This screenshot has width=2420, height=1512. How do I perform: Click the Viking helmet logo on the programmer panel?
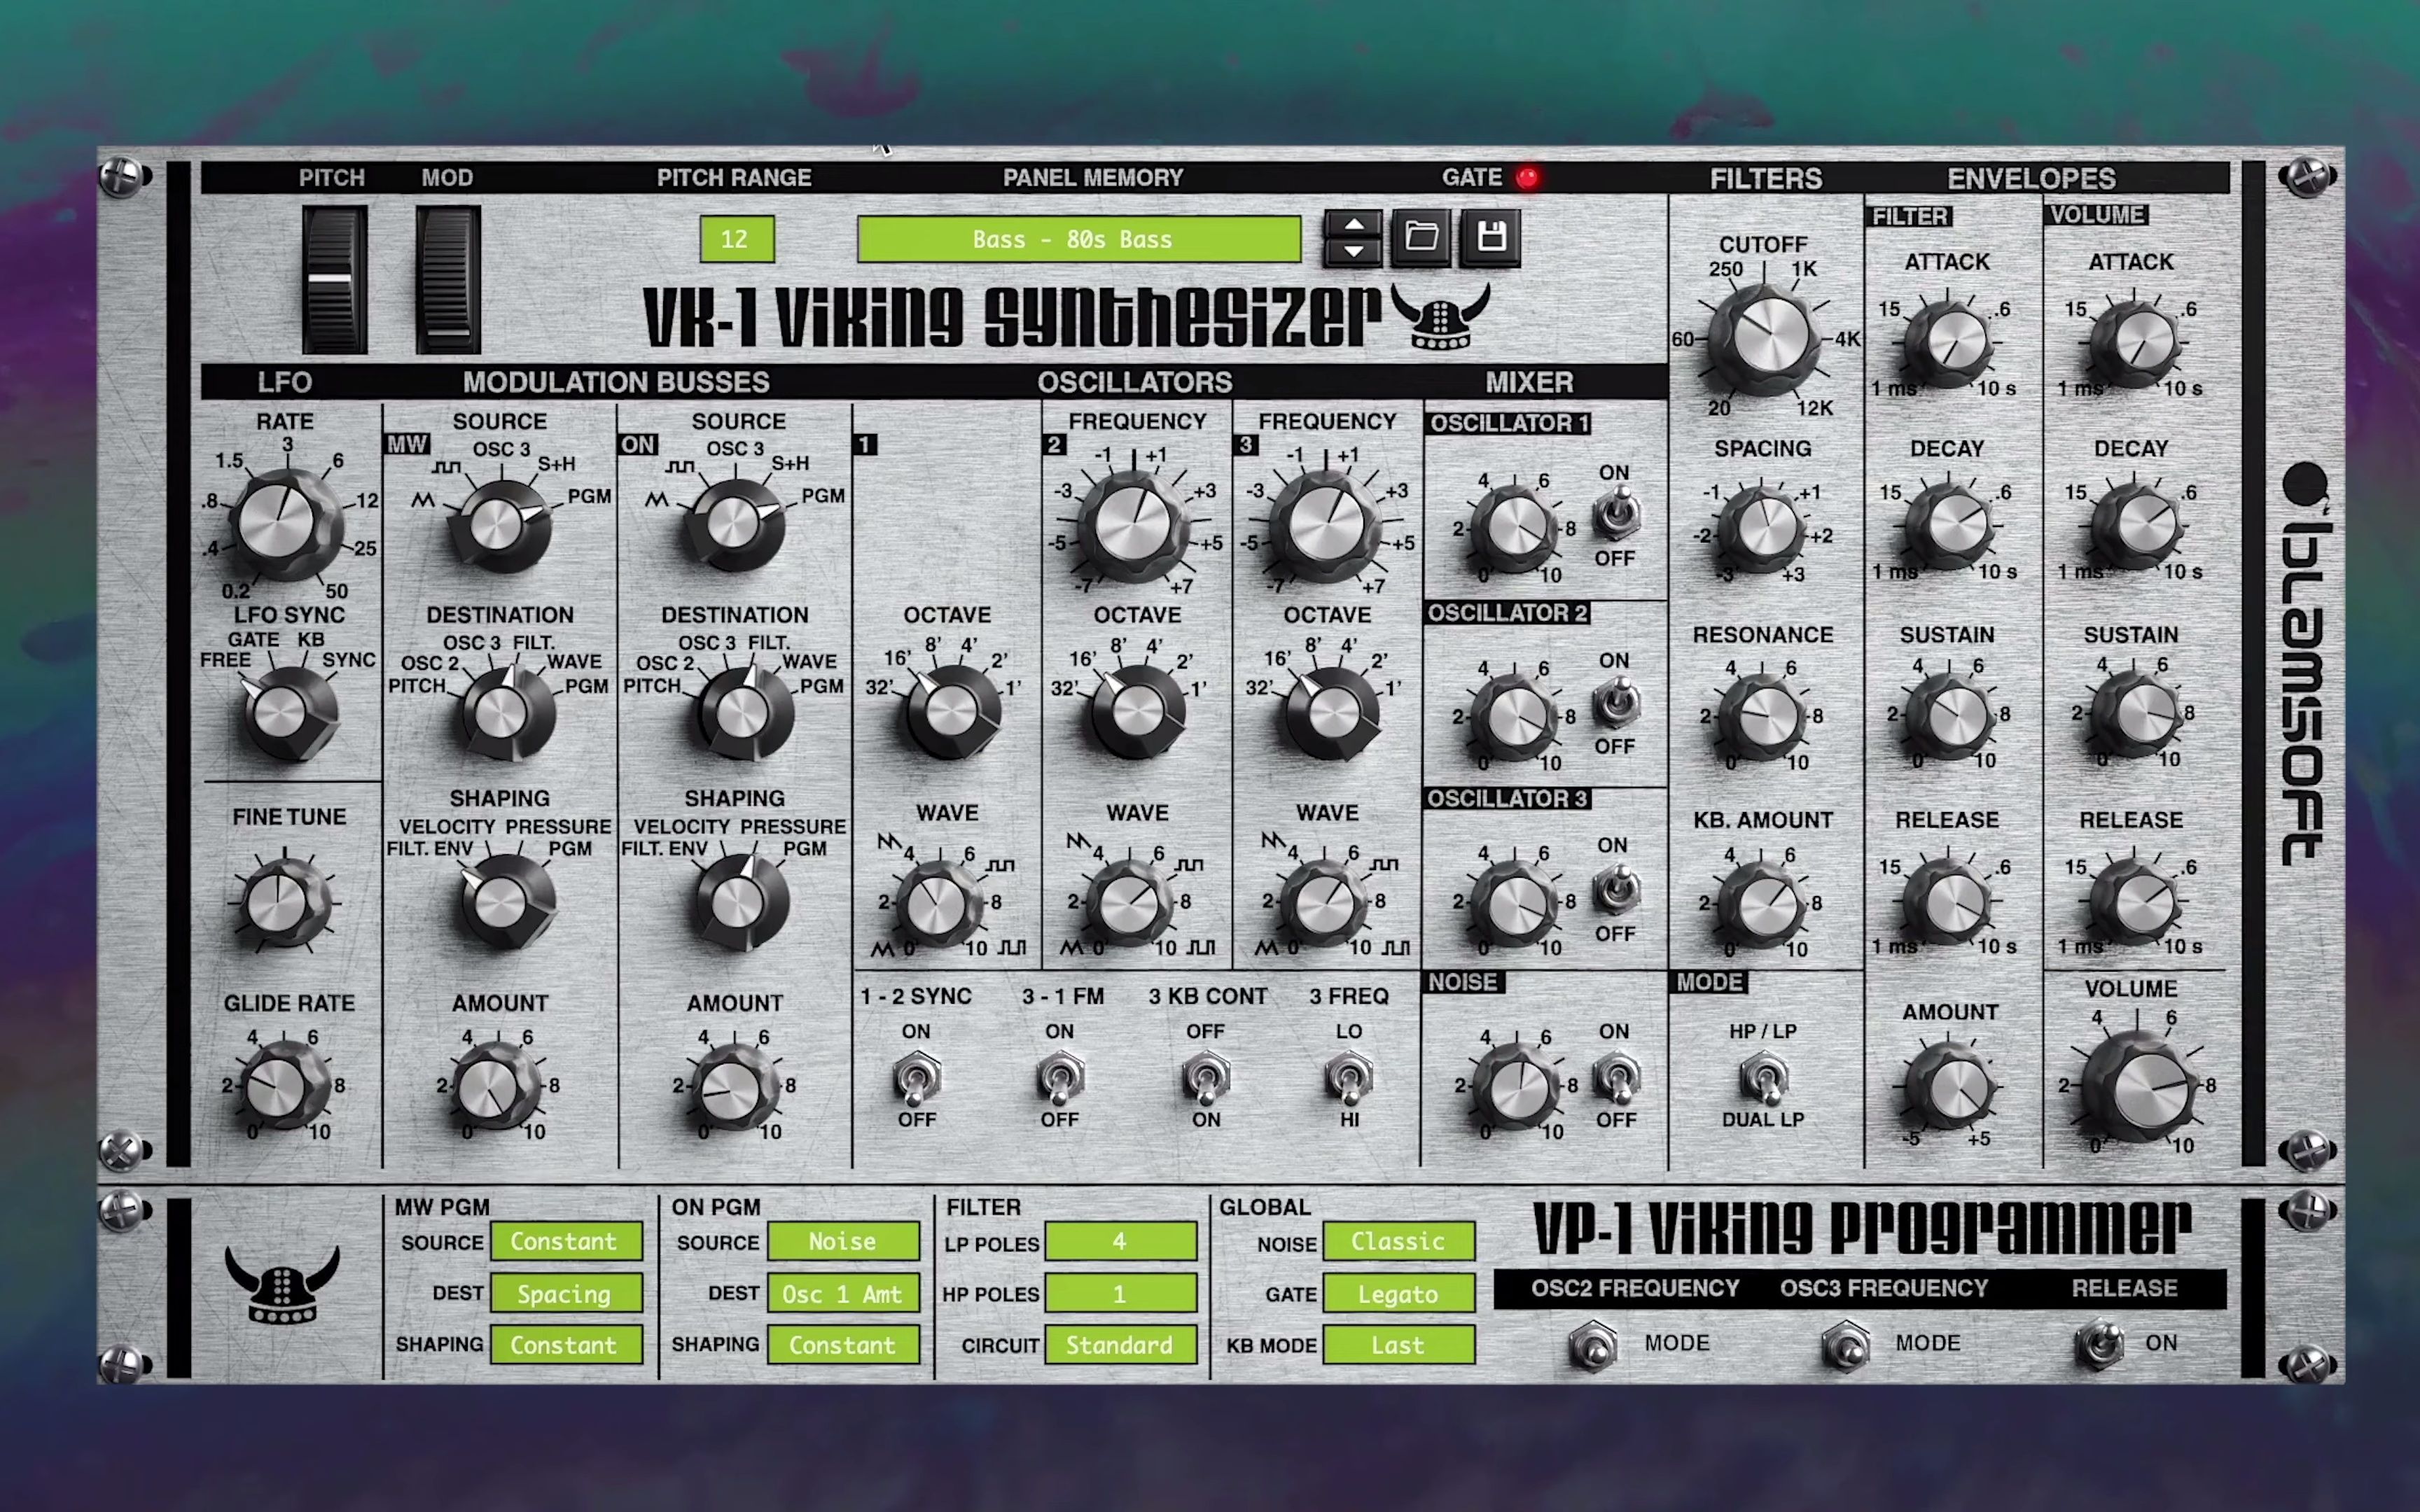[x=283, y=1285]
